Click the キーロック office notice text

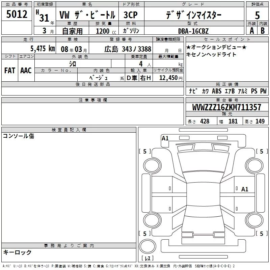(x=17, y=252)
